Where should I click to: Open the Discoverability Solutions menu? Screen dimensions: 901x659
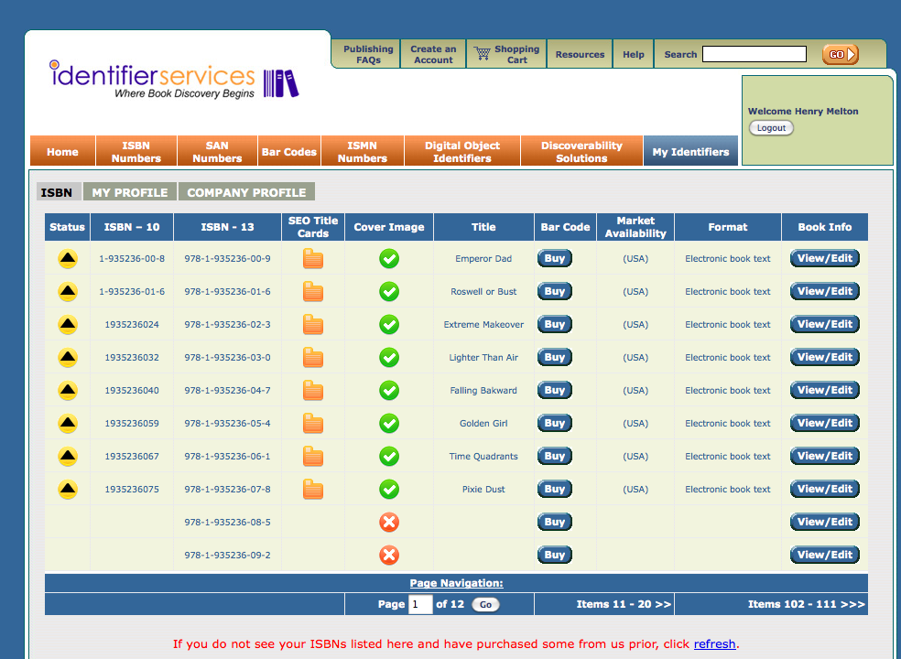(581, 152)
